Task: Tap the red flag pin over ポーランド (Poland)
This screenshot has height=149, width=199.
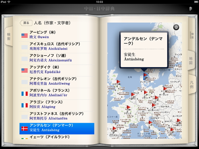Action: pyautogui.click(x=165, y=90)
